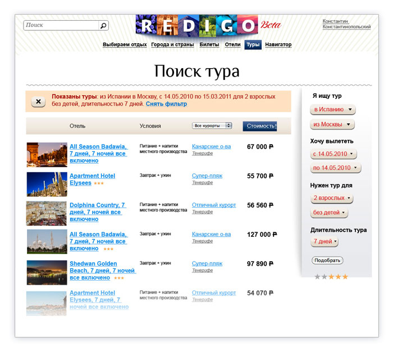Image resolution: width=393 pixels, height=364 pixels.
Task: Click the Подобрать button
Action: [327, 260]
